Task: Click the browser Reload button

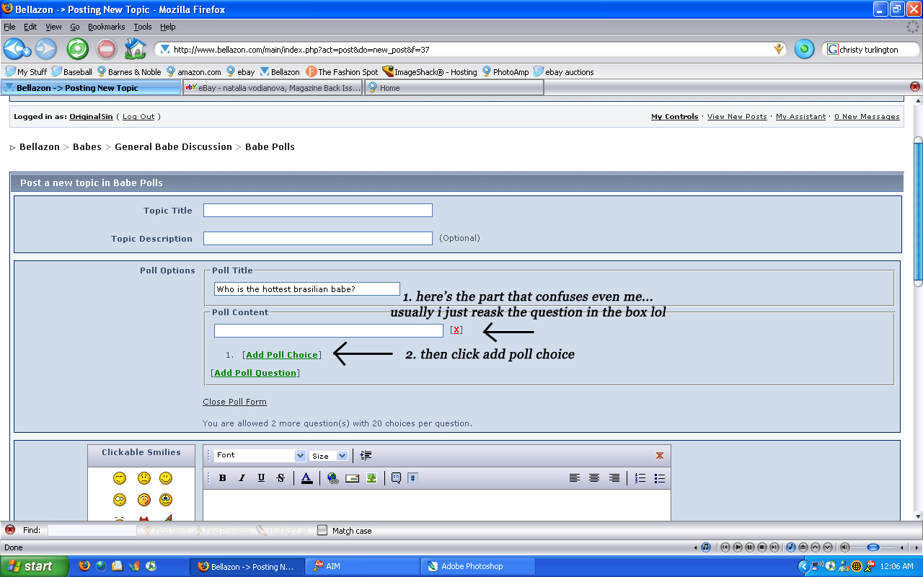Action: pyautogui.click(x=77, y=49)
